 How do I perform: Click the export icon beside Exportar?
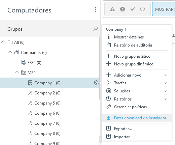point(108,128)
